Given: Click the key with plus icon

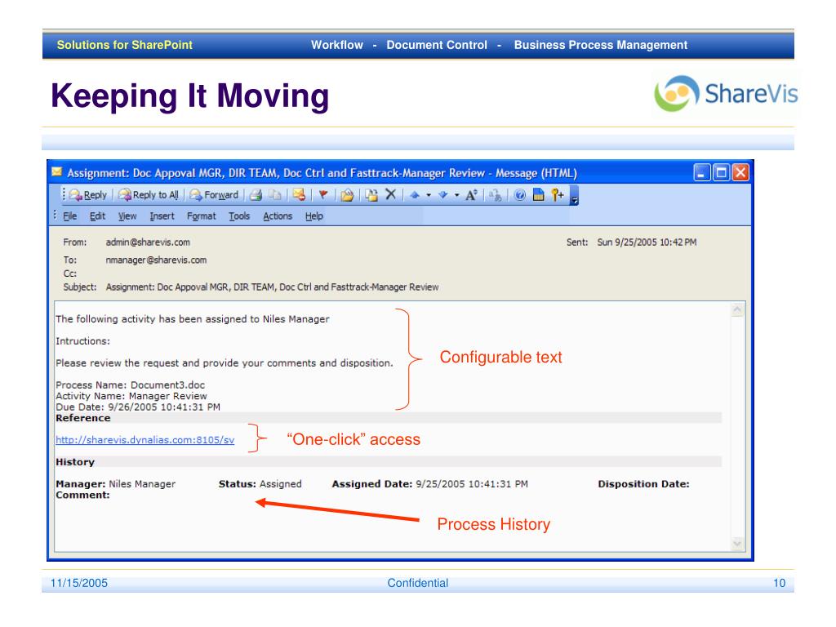Looking at the screenshot, I should click(558, 195).
